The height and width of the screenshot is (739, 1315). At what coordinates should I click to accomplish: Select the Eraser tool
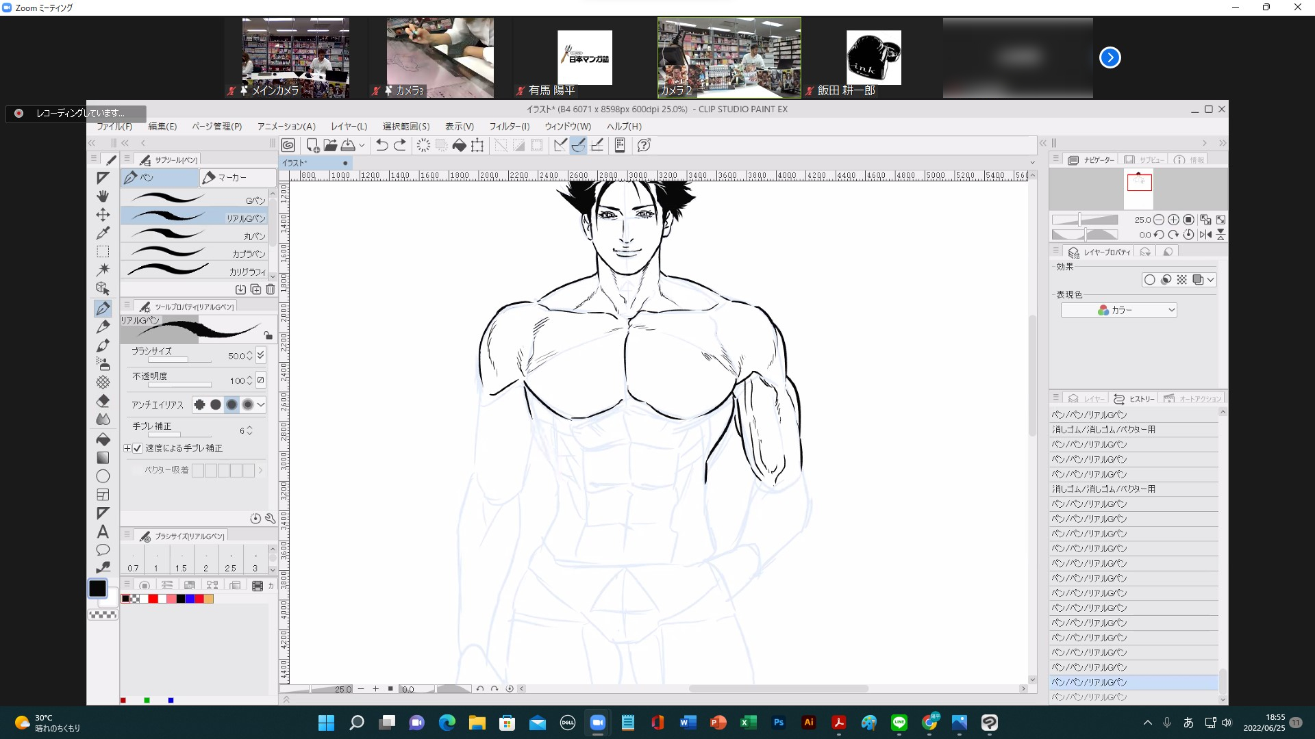pyautogui.click(x=103, y=401)
